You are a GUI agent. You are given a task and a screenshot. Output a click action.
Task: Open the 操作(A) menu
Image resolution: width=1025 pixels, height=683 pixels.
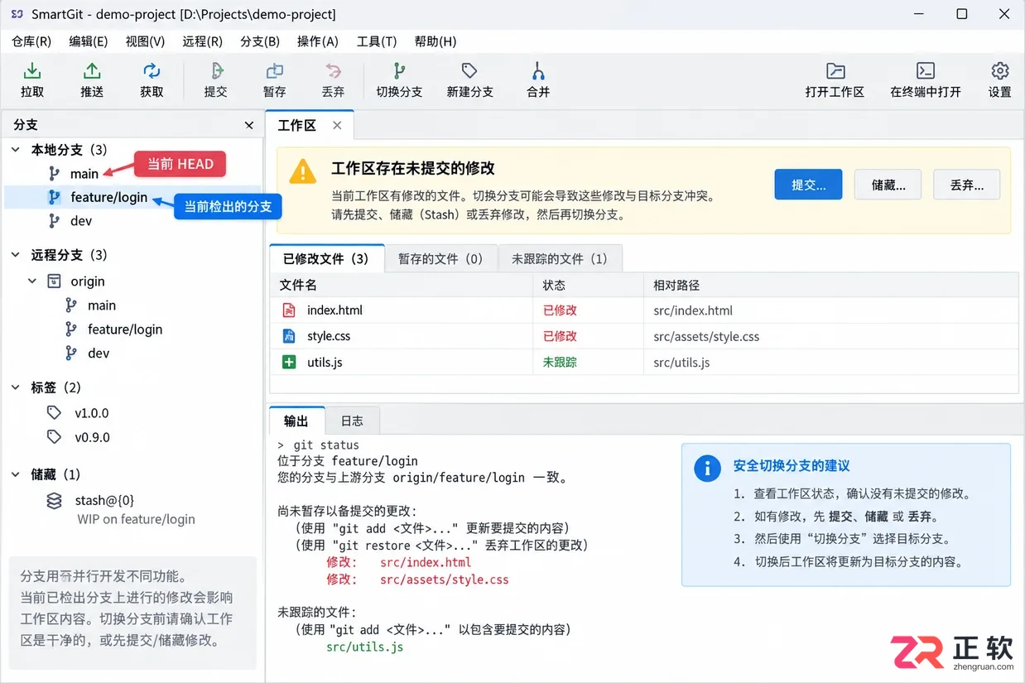point(318,41)
